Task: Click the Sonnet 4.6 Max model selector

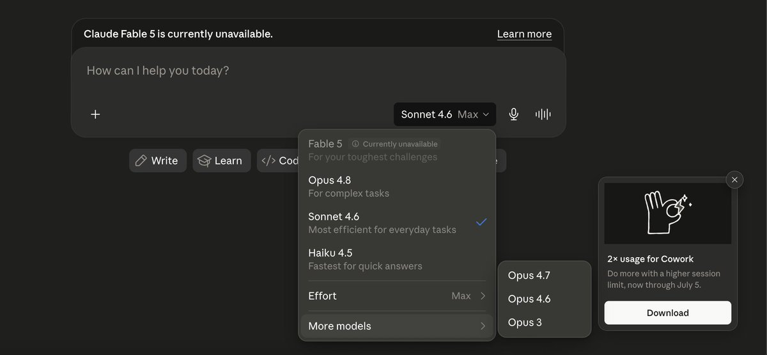Action: [445, 114]
